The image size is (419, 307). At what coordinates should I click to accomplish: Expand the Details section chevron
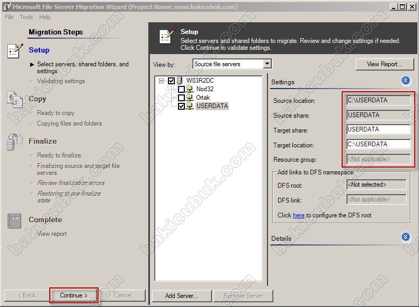tap(406, 236)
